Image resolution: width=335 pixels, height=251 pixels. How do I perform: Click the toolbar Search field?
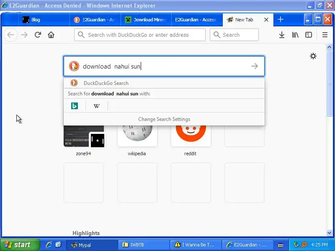(x=234, y=35)
